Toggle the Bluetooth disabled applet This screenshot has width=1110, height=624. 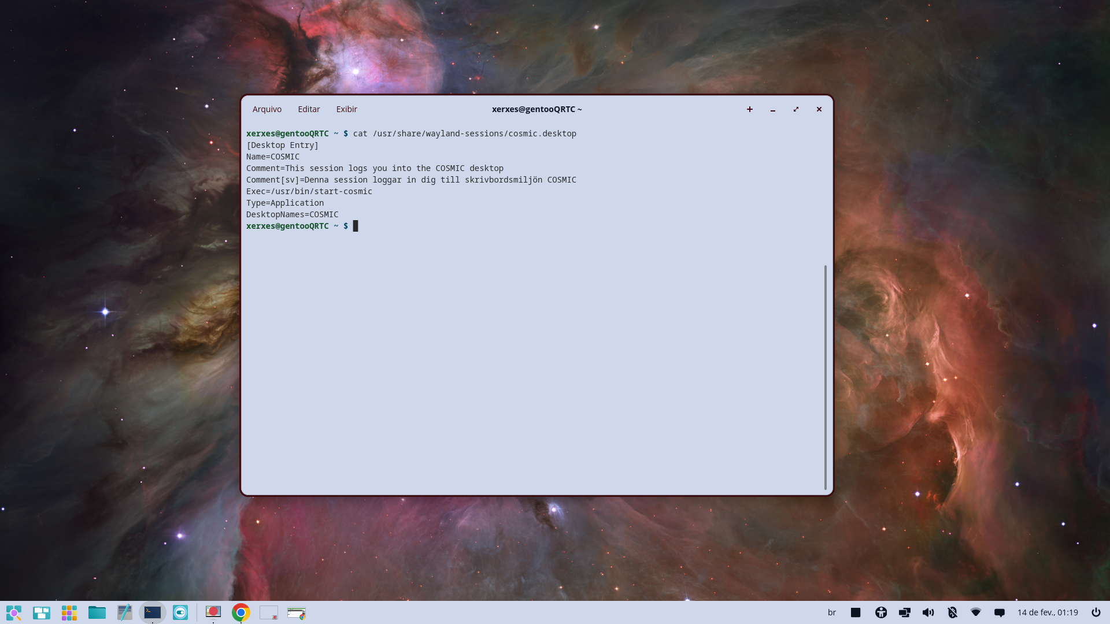tap(952, 612)
